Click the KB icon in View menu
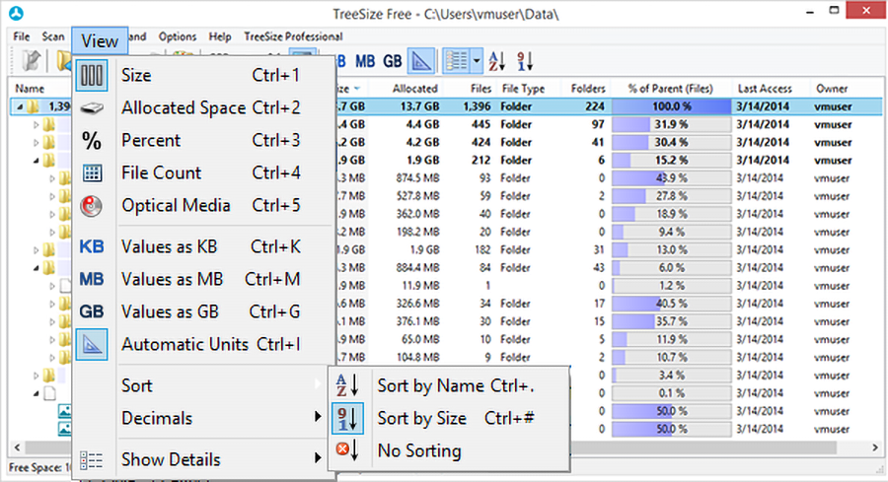Image resolution: width=888 pixels, height=482 pixels. pyautogui.click(x=91, y=246)
